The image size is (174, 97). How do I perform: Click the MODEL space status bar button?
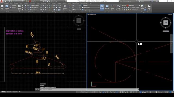tap(91, 92)
